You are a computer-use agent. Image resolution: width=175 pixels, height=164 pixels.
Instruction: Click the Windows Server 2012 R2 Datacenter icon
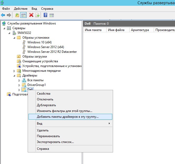[24, 52]
